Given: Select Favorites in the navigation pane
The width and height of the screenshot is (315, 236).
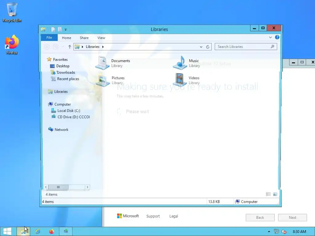Looking at the screenshot, I should click(x=57, y=59).
